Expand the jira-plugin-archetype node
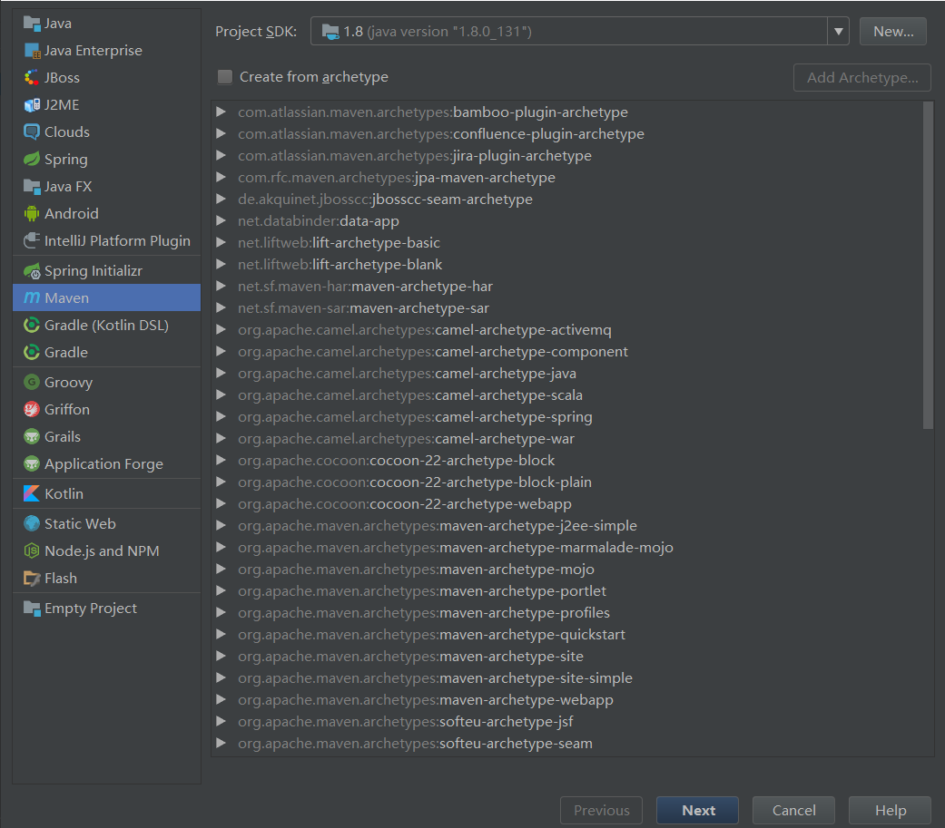 pyautogui.click(x=221, y=155)
